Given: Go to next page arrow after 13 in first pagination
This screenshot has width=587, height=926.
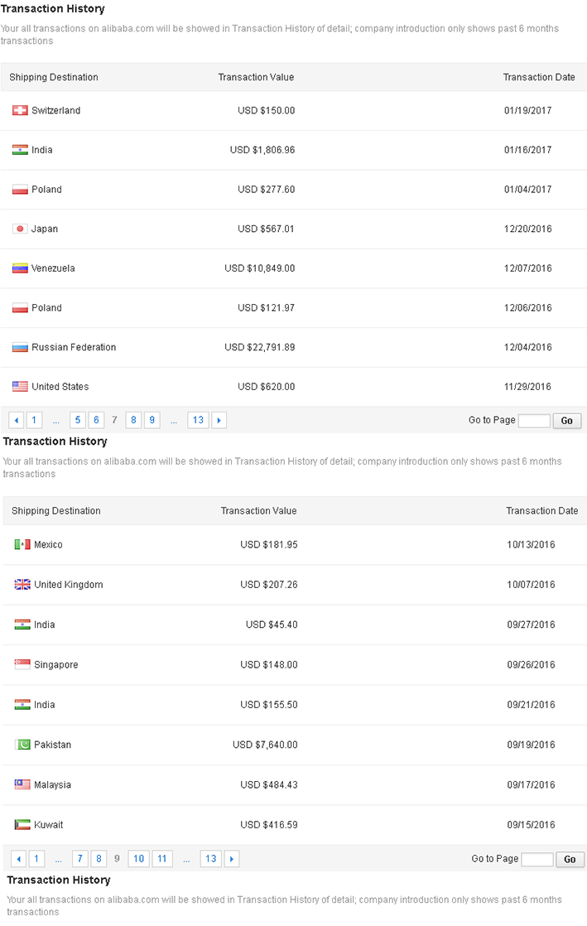Looking at the screenshot, I should 219,421.
